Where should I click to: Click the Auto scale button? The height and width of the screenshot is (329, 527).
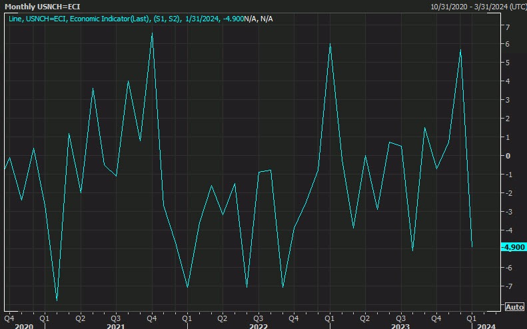pos(514,307)
